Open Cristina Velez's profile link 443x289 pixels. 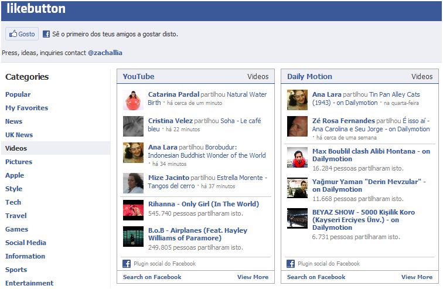pyautogui.click(x=171, y=121)
